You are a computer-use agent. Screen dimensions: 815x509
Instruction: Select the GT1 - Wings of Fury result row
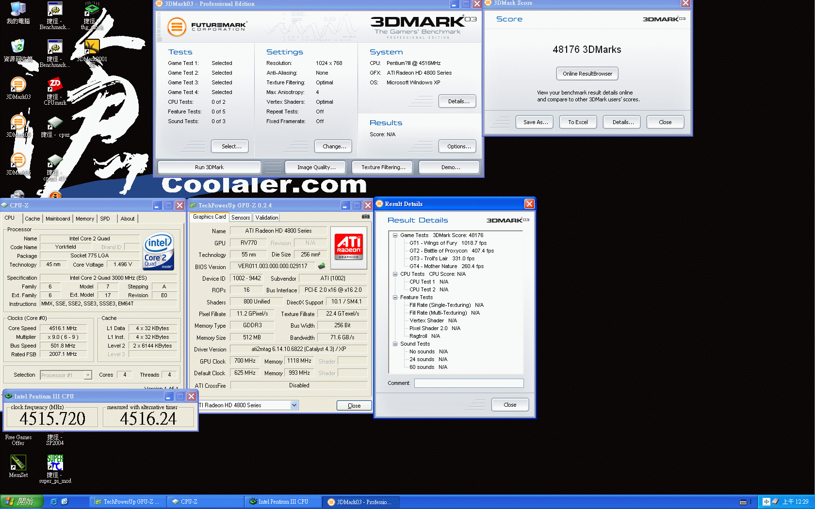pos(448,243)
